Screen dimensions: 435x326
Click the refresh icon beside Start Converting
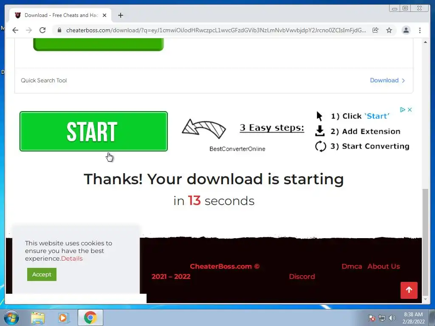point(321,146)
